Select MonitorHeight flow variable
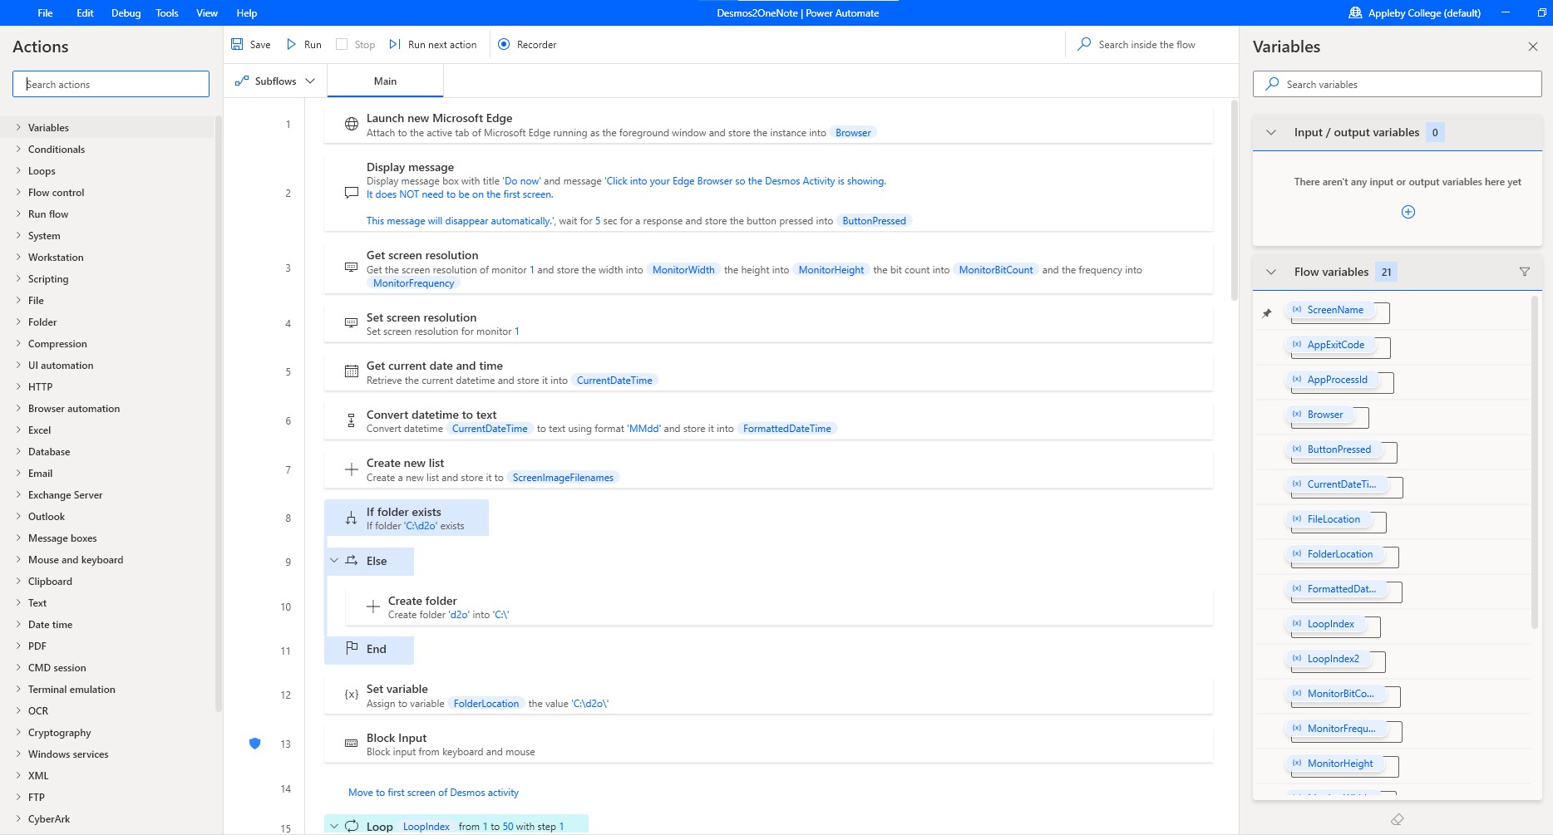The height and width of the screenshot is (835, 1553). 1339,764
